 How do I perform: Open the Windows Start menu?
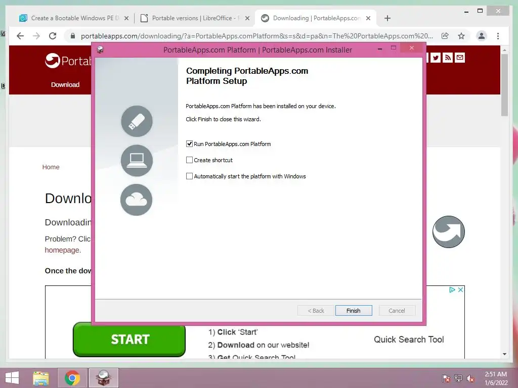[x=12, y=378]
